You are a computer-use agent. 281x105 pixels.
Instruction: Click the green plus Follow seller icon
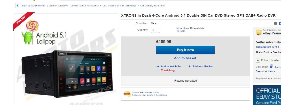[x=258, y=60]
